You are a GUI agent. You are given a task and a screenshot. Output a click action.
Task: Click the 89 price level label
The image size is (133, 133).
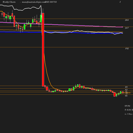click(126, 87)
